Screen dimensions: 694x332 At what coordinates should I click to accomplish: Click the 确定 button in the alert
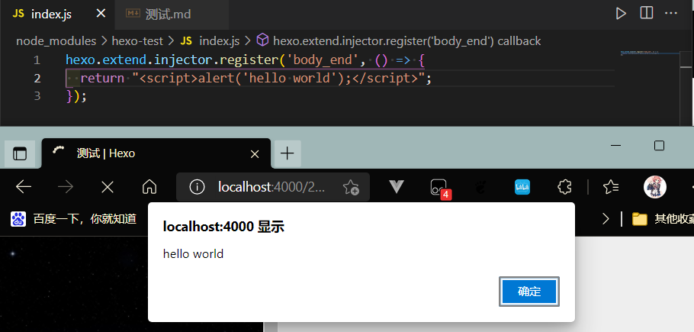[529, 292]
